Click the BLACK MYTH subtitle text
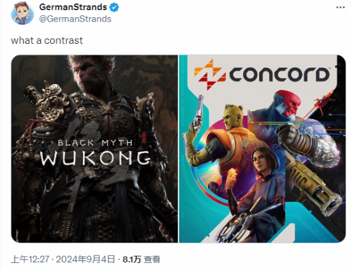 (95, 143)
